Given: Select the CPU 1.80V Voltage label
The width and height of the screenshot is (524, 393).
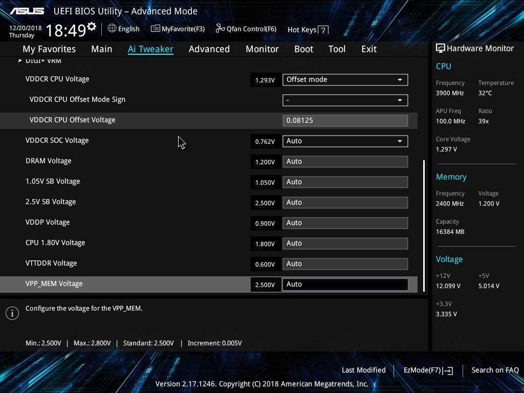Looking at the screenshot, I should 55,243.
